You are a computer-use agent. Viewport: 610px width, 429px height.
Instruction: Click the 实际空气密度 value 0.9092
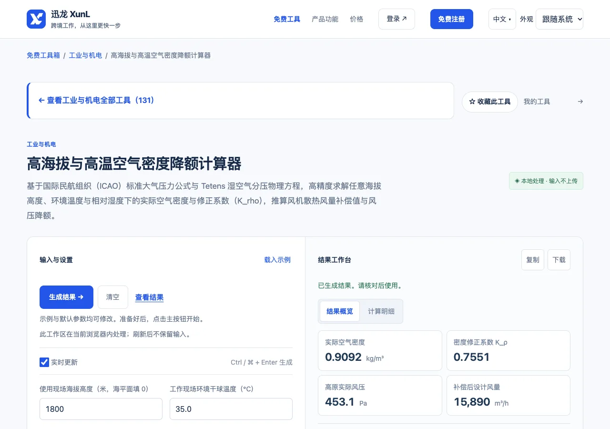pos(343,357)
